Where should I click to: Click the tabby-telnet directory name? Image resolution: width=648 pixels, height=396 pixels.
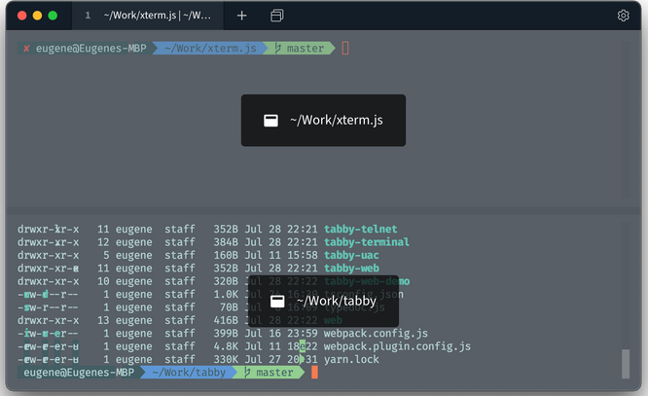360,229
